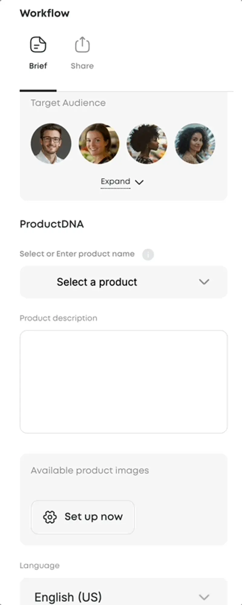The image size is (242, 605).
Task: Click the Brief document icon
Action: (x=38, y=45)
